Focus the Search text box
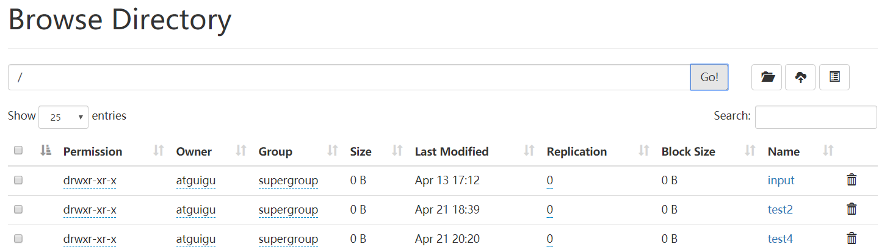Viewport: 879px width, 252px height. [x=816, y=117]
